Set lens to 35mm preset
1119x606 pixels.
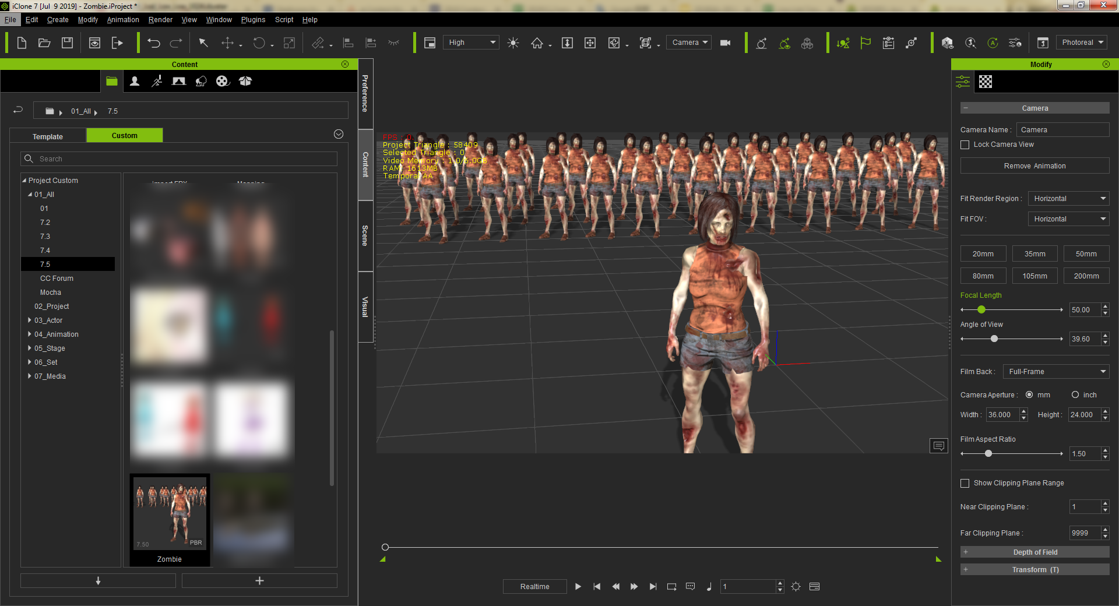1034,254
